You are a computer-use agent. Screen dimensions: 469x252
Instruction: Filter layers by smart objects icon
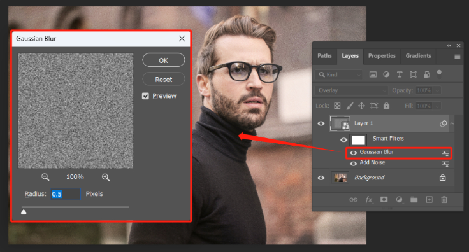[x=427, y=74]
